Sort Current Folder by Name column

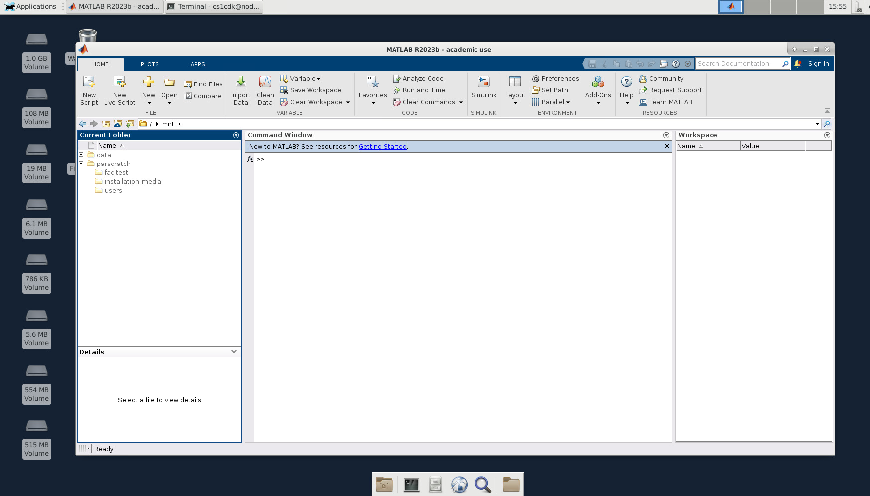pos(168,145)
